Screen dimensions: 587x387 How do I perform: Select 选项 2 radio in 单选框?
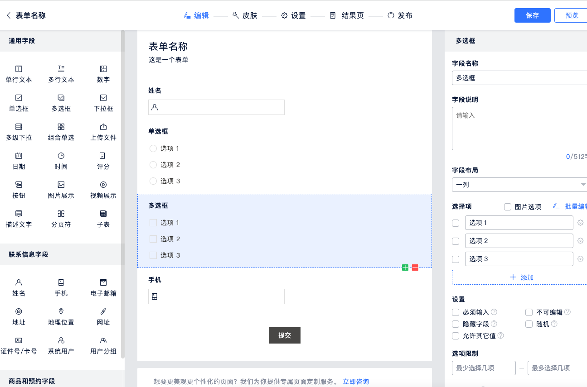click(x=153, y=165)
